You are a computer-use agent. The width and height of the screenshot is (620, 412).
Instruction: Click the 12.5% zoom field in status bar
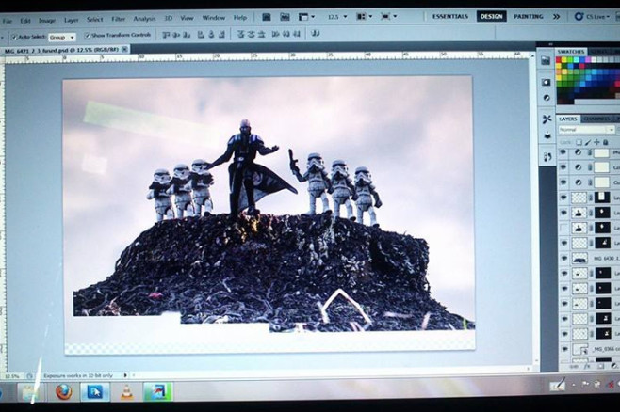point(11,376)
